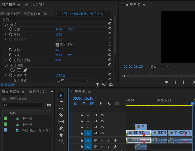Viewport: 195px width, 151px height.
Task: Select the Ripple Edit tool
Action: click(61, 108)
